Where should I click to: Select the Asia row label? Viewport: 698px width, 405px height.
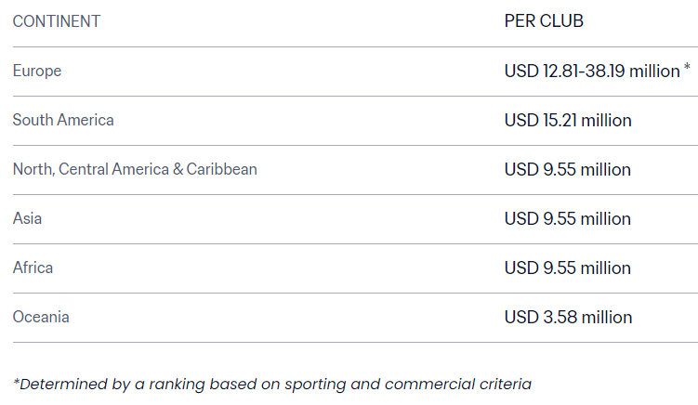27,218
